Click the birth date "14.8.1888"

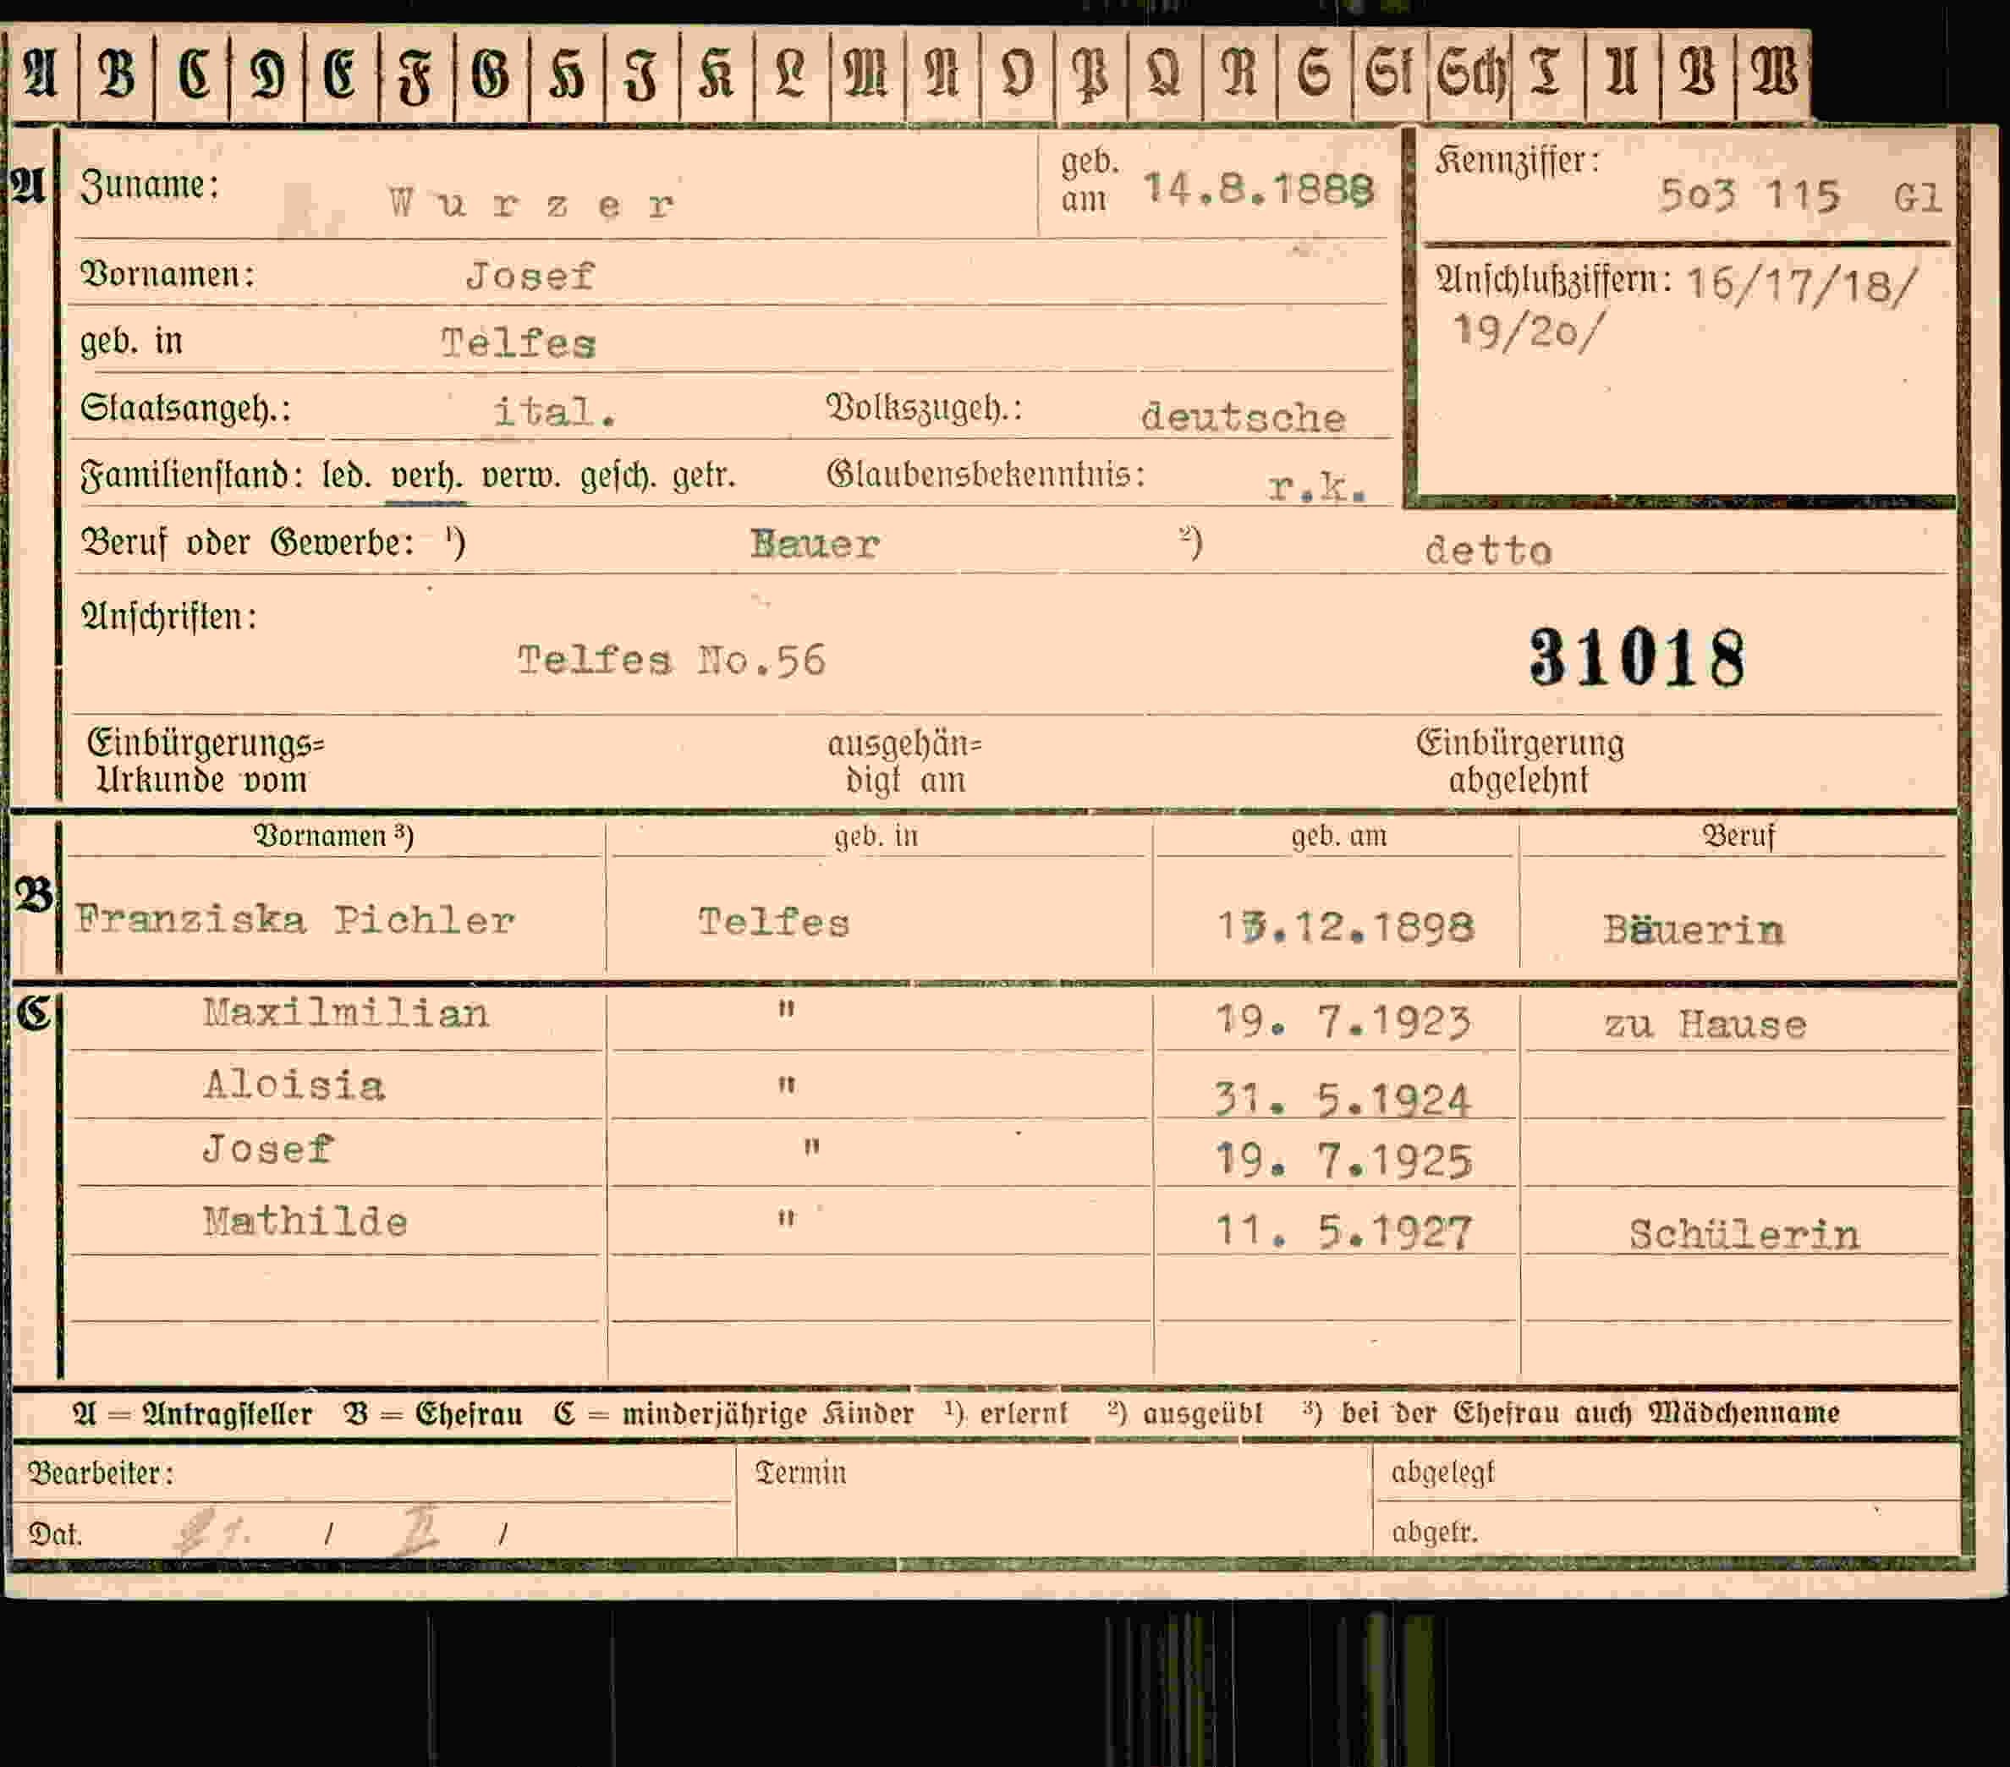[x=1258, y=188]
